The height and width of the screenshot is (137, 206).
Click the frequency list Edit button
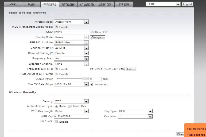pos(131,69)
